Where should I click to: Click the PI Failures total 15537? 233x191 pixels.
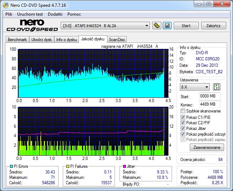point(106,183)
